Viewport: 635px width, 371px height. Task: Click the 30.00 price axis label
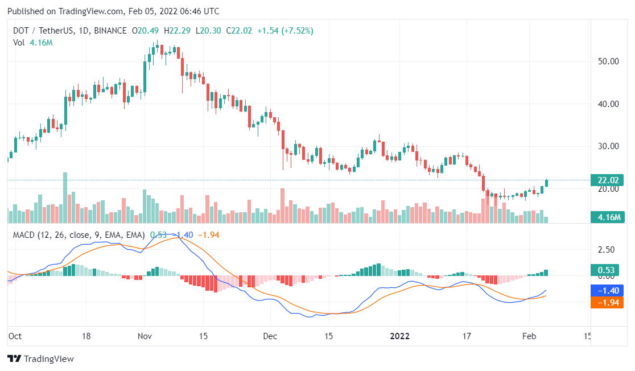(x=608, y=146)
